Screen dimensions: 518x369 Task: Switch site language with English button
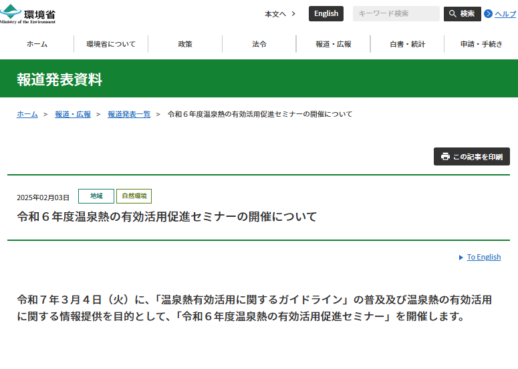coord(326,13)
